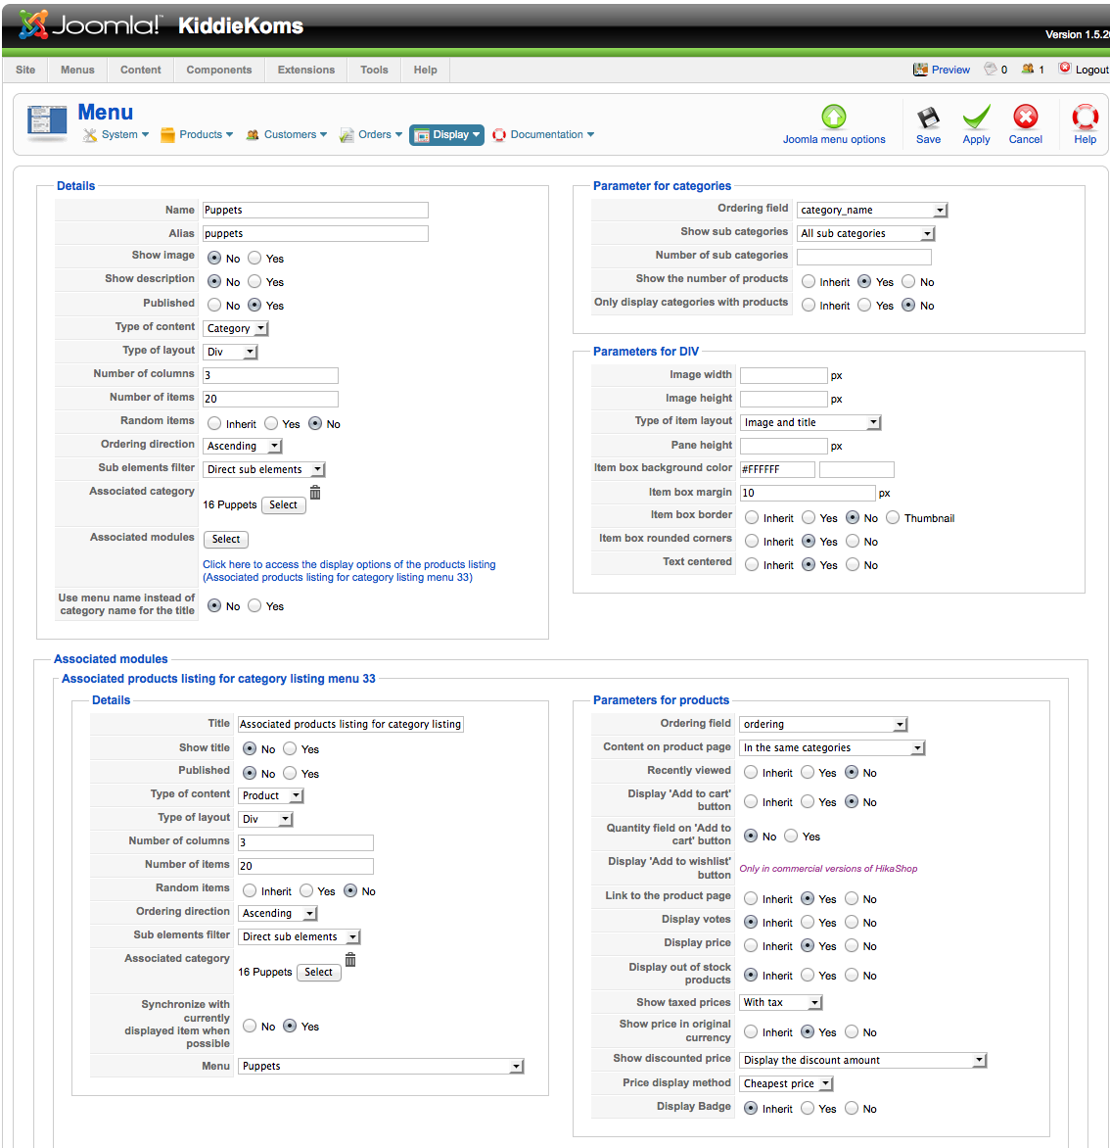Viewport: 1110px width, 1148px height.
Task: Click the messages icon showing 0
Action: 990,69
